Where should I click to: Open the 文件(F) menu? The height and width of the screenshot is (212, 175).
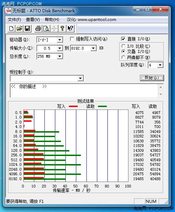(14, 20)
